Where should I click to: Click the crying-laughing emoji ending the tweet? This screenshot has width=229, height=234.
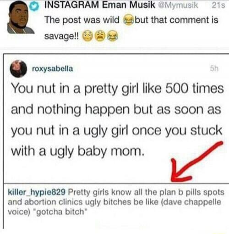point(113,36)
